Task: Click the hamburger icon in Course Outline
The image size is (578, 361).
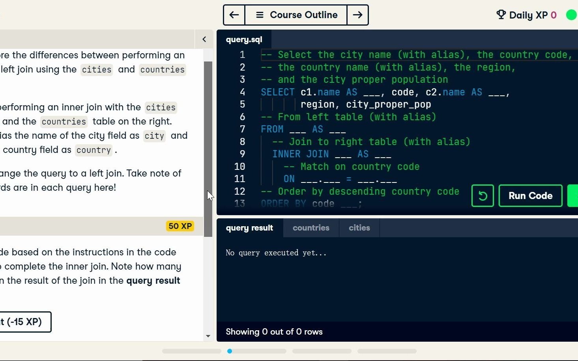Action: pyautogui.click(x=260, y=15)
